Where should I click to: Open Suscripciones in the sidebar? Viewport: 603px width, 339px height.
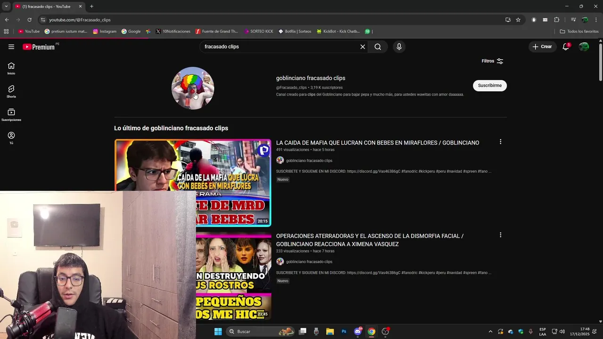pos(11,115)
